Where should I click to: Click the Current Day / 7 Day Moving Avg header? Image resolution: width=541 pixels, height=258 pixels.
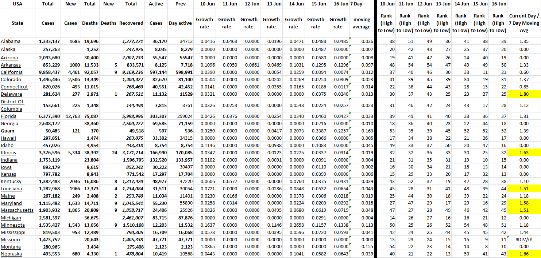tap(523, 23)
